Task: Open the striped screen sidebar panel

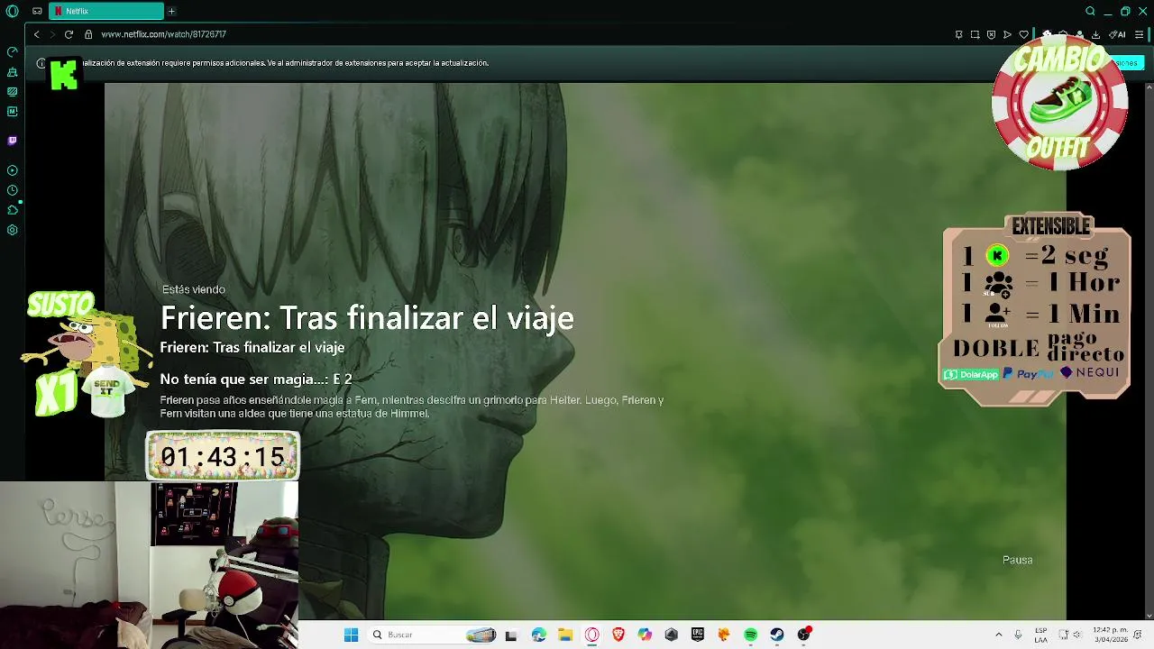Action: (x=13, y=92)
